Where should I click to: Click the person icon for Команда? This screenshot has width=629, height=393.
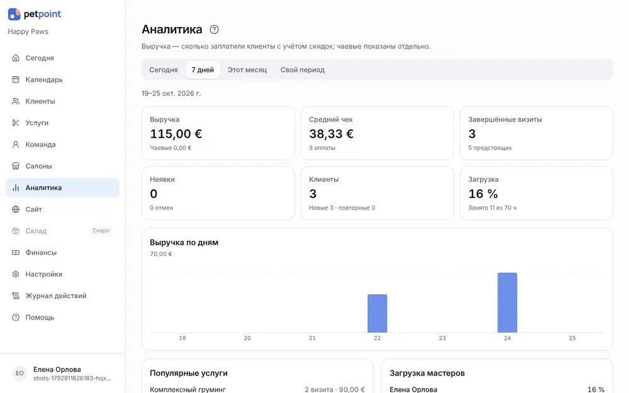[16, 145]
